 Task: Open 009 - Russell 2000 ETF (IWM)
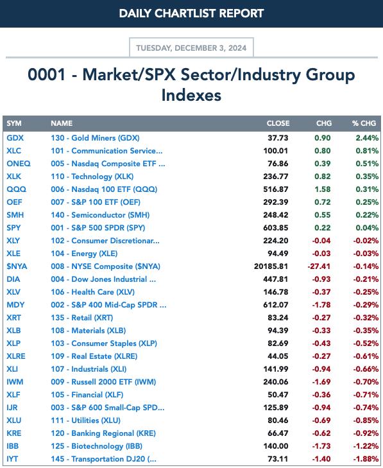click(x=103, y=382)
